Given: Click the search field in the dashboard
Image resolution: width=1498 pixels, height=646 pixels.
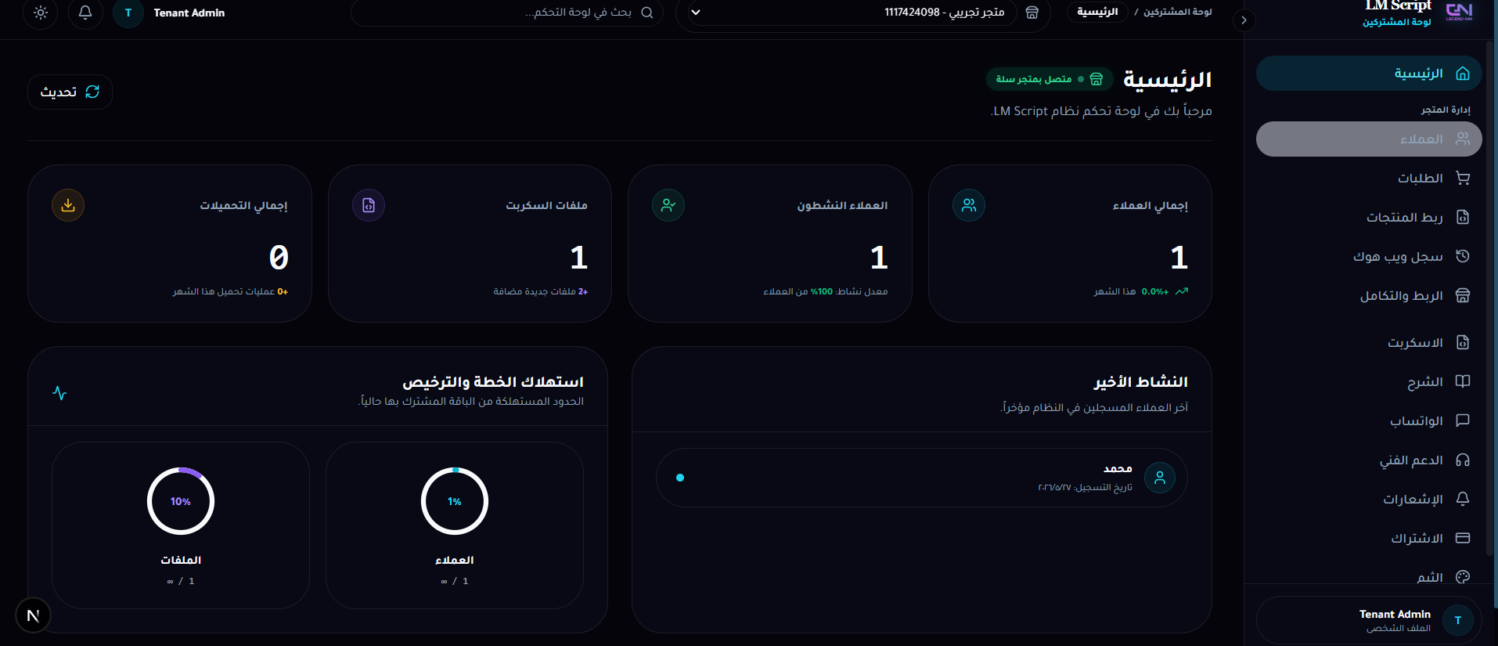Looking at the screenshot, I should point(507,13).
